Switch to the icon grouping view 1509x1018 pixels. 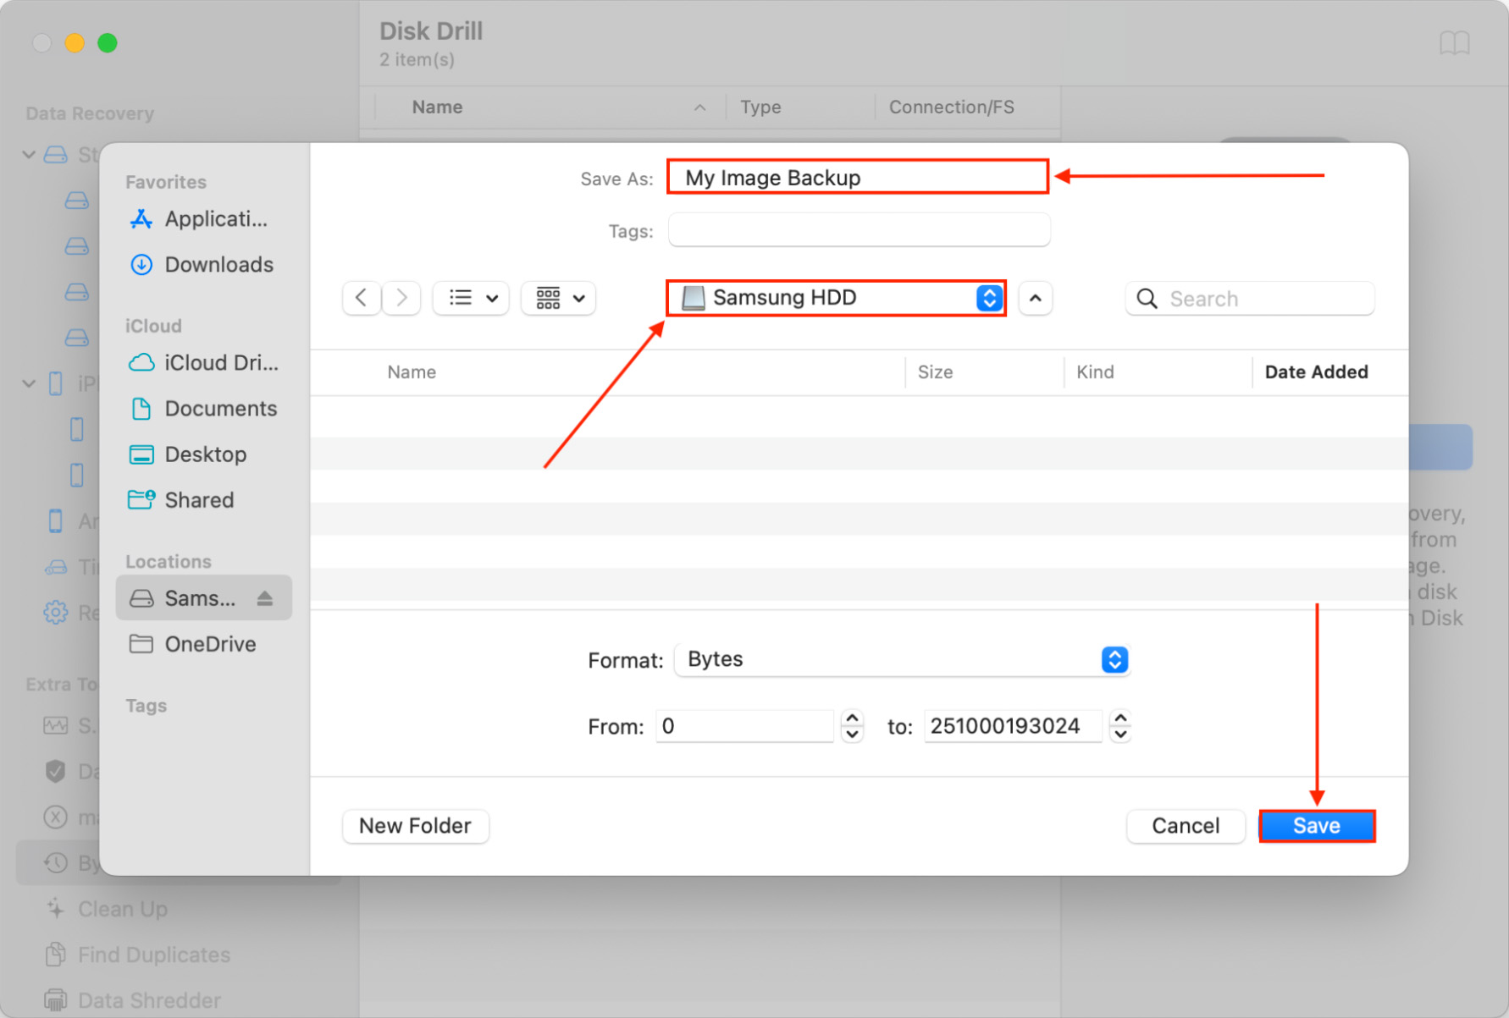point(558,298)
